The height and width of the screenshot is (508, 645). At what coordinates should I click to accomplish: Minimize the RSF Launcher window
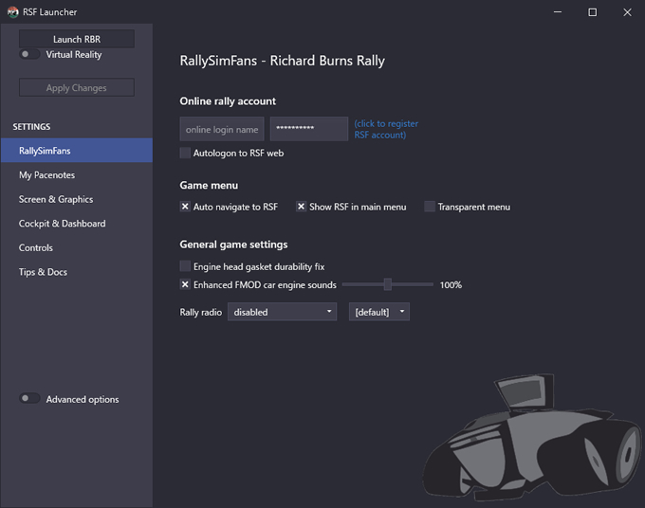point(558,12)
